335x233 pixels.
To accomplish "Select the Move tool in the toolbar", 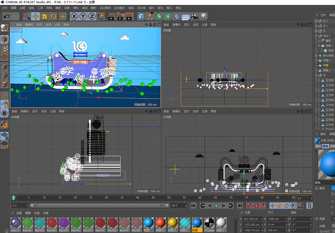I will tap(36, 16).
